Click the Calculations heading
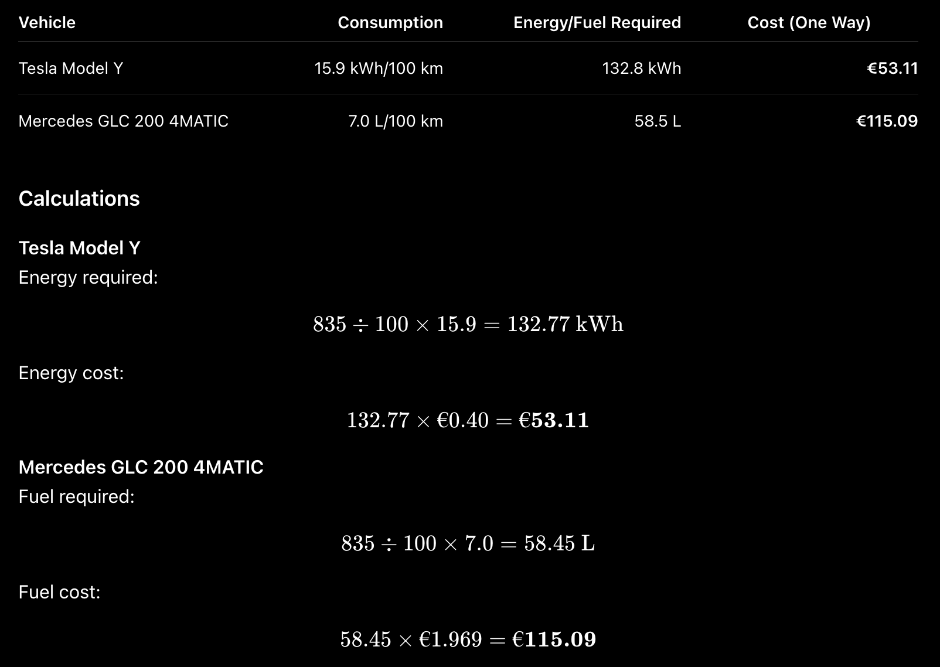This screenshot has height=667, width=940. (79, 199)
